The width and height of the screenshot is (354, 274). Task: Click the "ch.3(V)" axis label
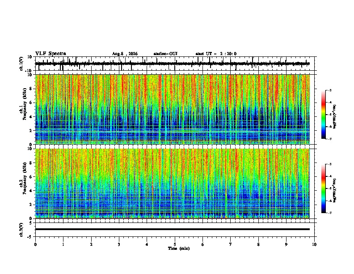coord(21,230)
